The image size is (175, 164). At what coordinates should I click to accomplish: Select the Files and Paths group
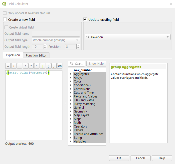84,100
